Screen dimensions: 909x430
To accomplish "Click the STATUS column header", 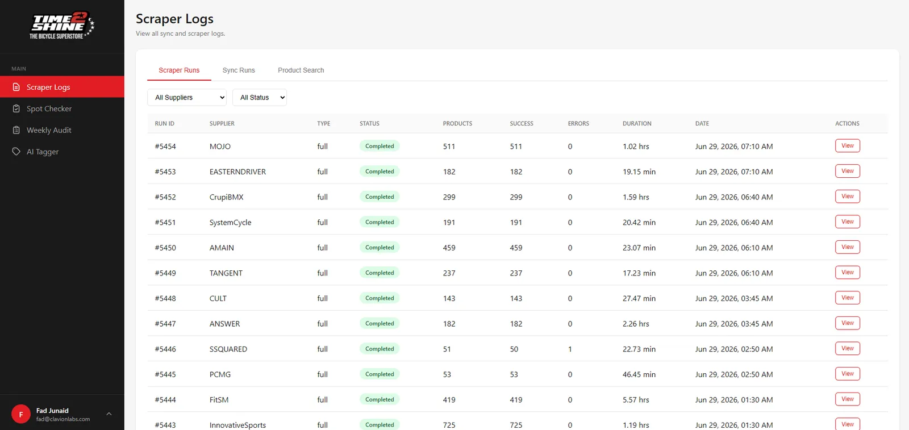I will coord(369,123).
